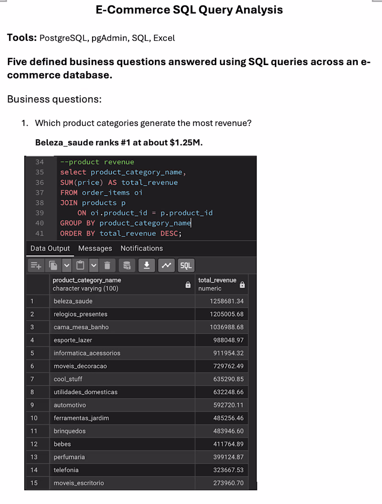Click the Copy icon in results toolbar
Image resolution: width=382 pixels, height=504 pixels.
pyautogui.click(x=53, y=265)
